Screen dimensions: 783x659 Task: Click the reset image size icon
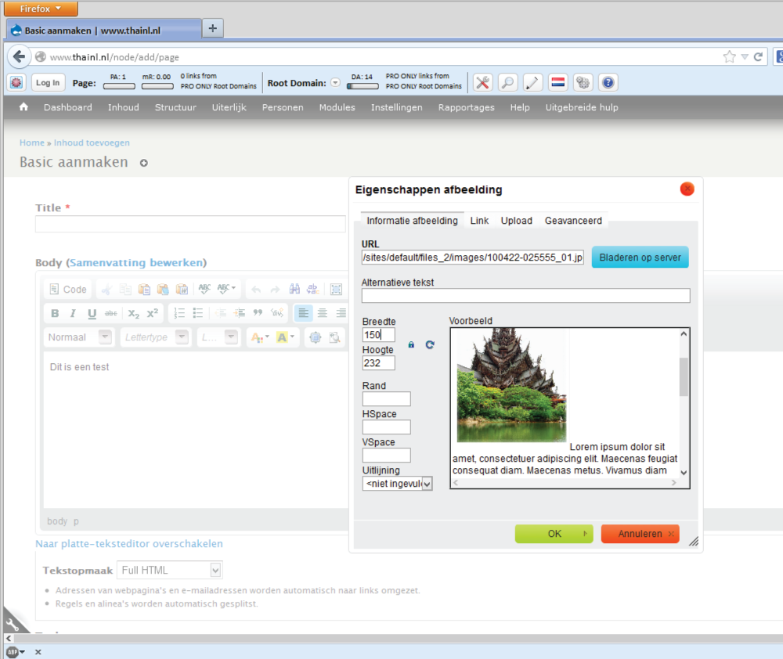tap(430, 344)
